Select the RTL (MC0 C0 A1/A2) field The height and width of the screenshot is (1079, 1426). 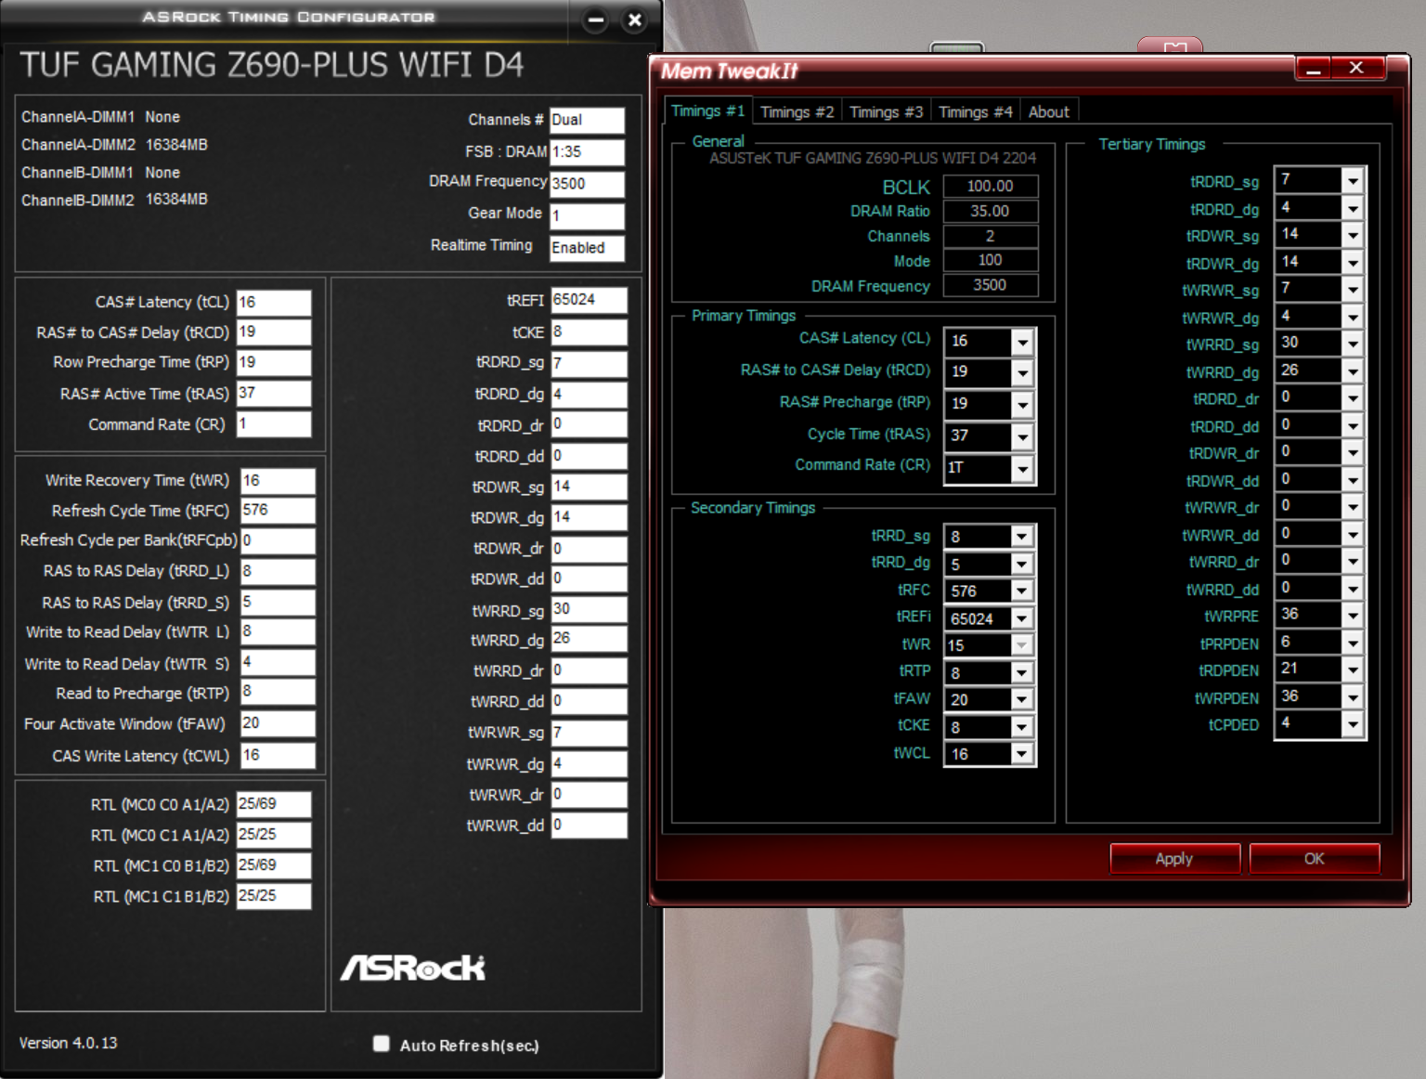pyautogui.click(x=274, y=804)
